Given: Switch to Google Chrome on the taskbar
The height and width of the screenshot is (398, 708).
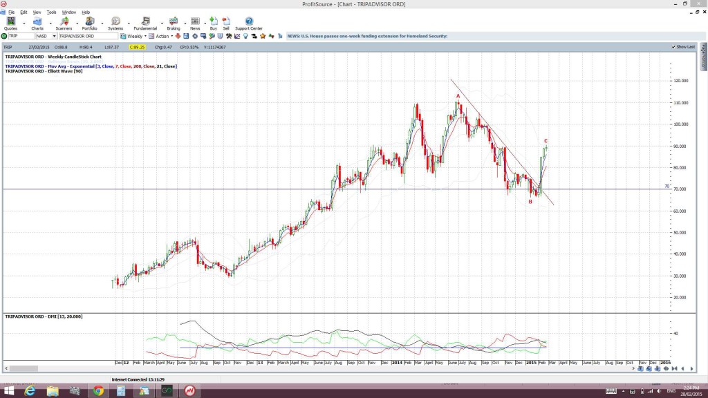Looking at the screenshot, I should (x=98, y=391).
